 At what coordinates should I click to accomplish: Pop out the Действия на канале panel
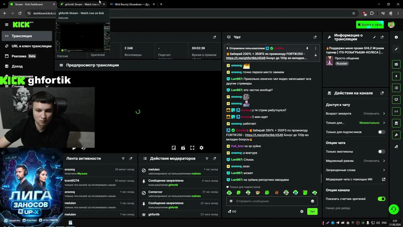(382, 93)
